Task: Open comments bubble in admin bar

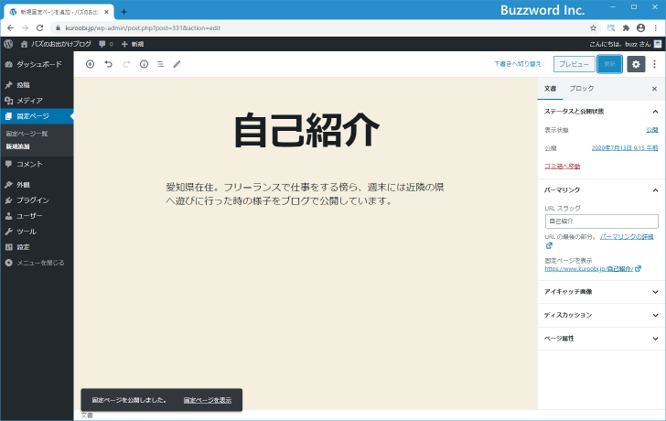Action: (x=106, y=44)
